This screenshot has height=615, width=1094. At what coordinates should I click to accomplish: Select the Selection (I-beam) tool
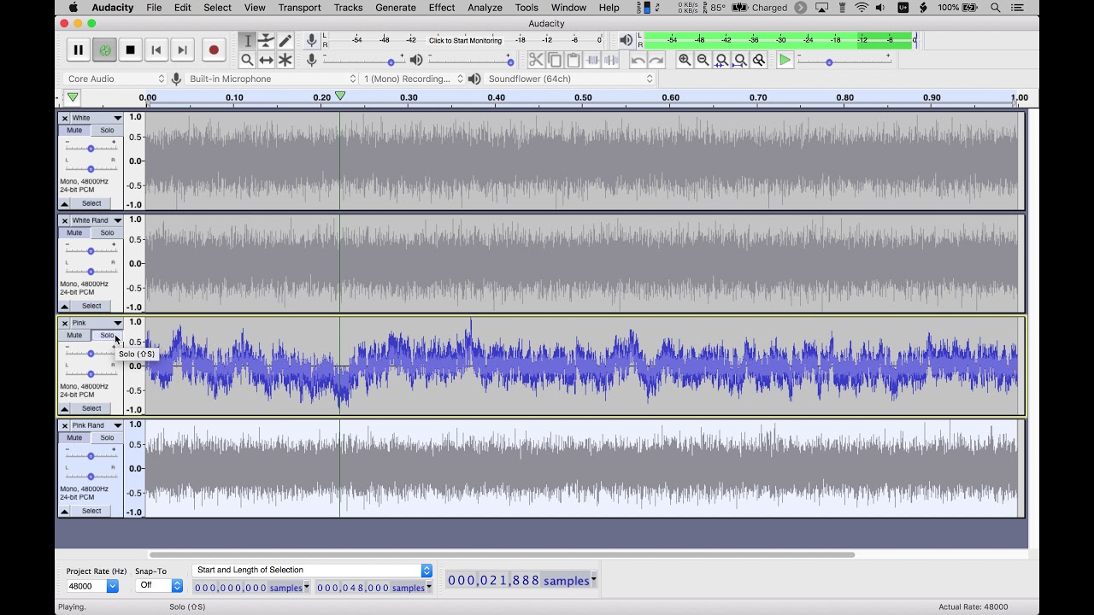(x=247, y=41)
